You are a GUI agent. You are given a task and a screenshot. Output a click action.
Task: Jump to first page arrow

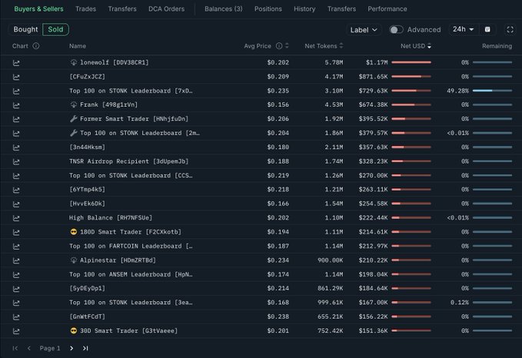pos(15,348)
